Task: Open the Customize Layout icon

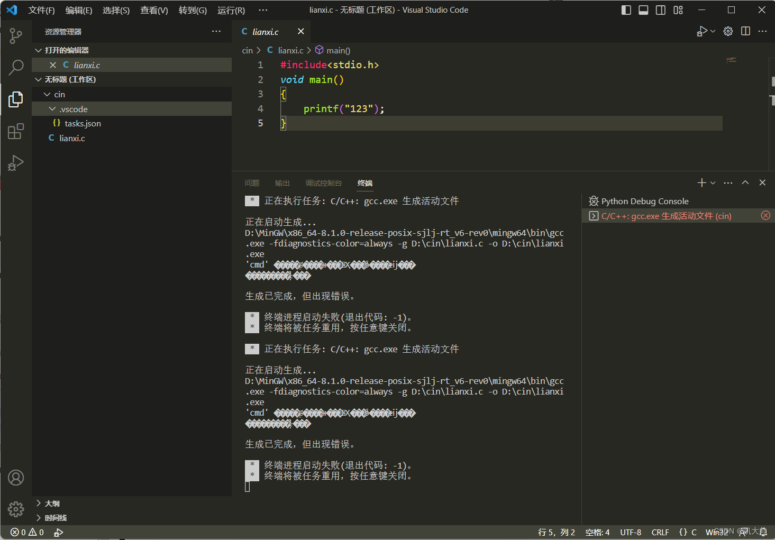Action: [678, 10]
